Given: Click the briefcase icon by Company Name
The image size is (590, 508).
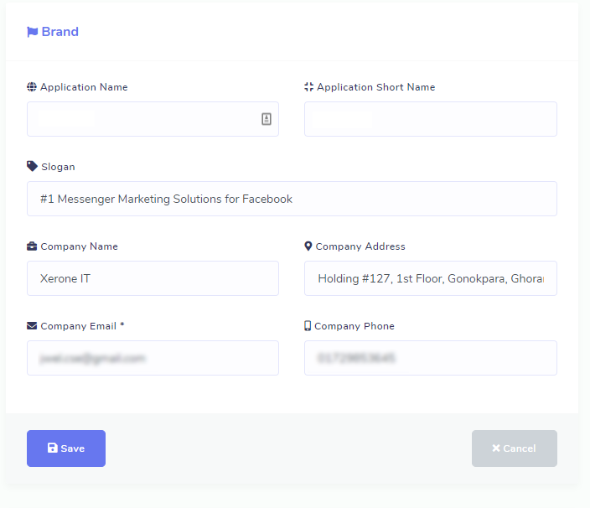Looking at the screenshot, I should [x=32, y=246].
